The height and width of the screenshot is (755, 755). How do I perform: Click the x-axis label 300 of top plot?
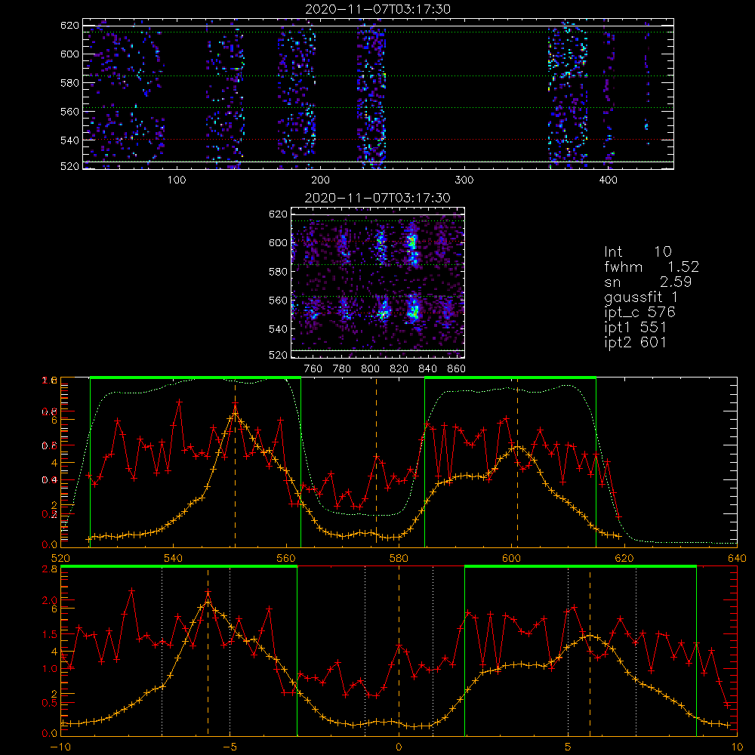pyautogui.click(x=464, y=180)
